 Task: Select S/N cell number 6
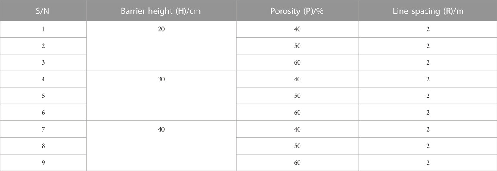(x=43, y=113)
